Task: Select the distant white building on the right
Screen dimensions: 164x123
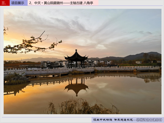Action: click(139, 62)
